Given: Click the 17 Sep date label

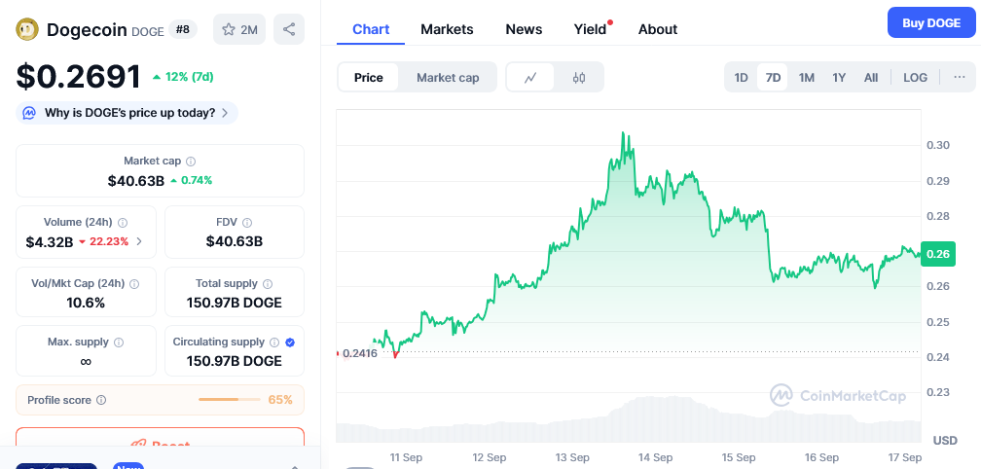Looking at the screenshot, I should click(x=904, y=457).
